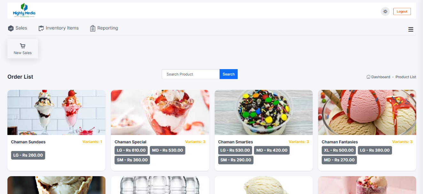
Task: Pick Chaman Smarties SM Rs 290.00 variant
Action: pyautogui.click(x=236, y=160)
